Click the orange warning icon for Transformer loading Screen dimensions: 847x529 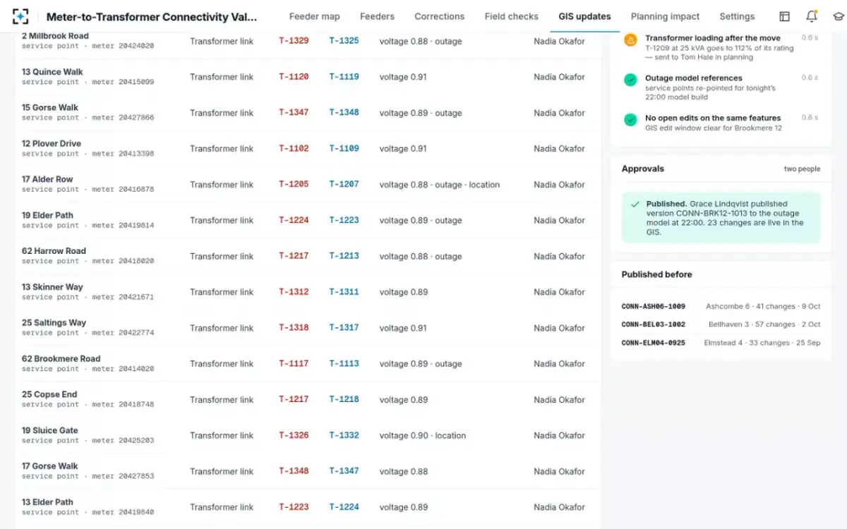point(630,40)
